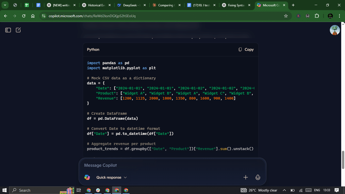
Task: Click the '# Mock CSV data as a dictionary' comment
Action: (x=121, y=78)
